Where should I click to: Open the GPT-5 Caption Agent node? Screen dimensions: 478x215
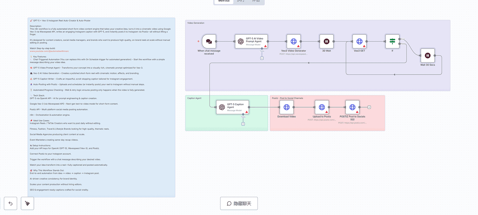coord(232,107)
